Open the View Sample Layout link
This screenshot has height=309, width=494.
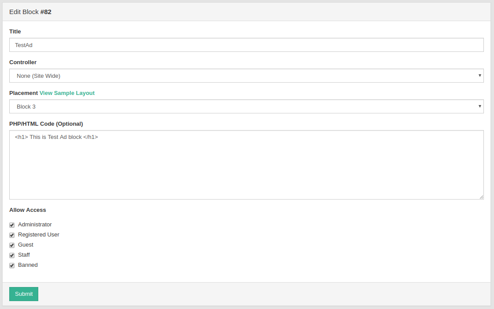pos(67,93)
